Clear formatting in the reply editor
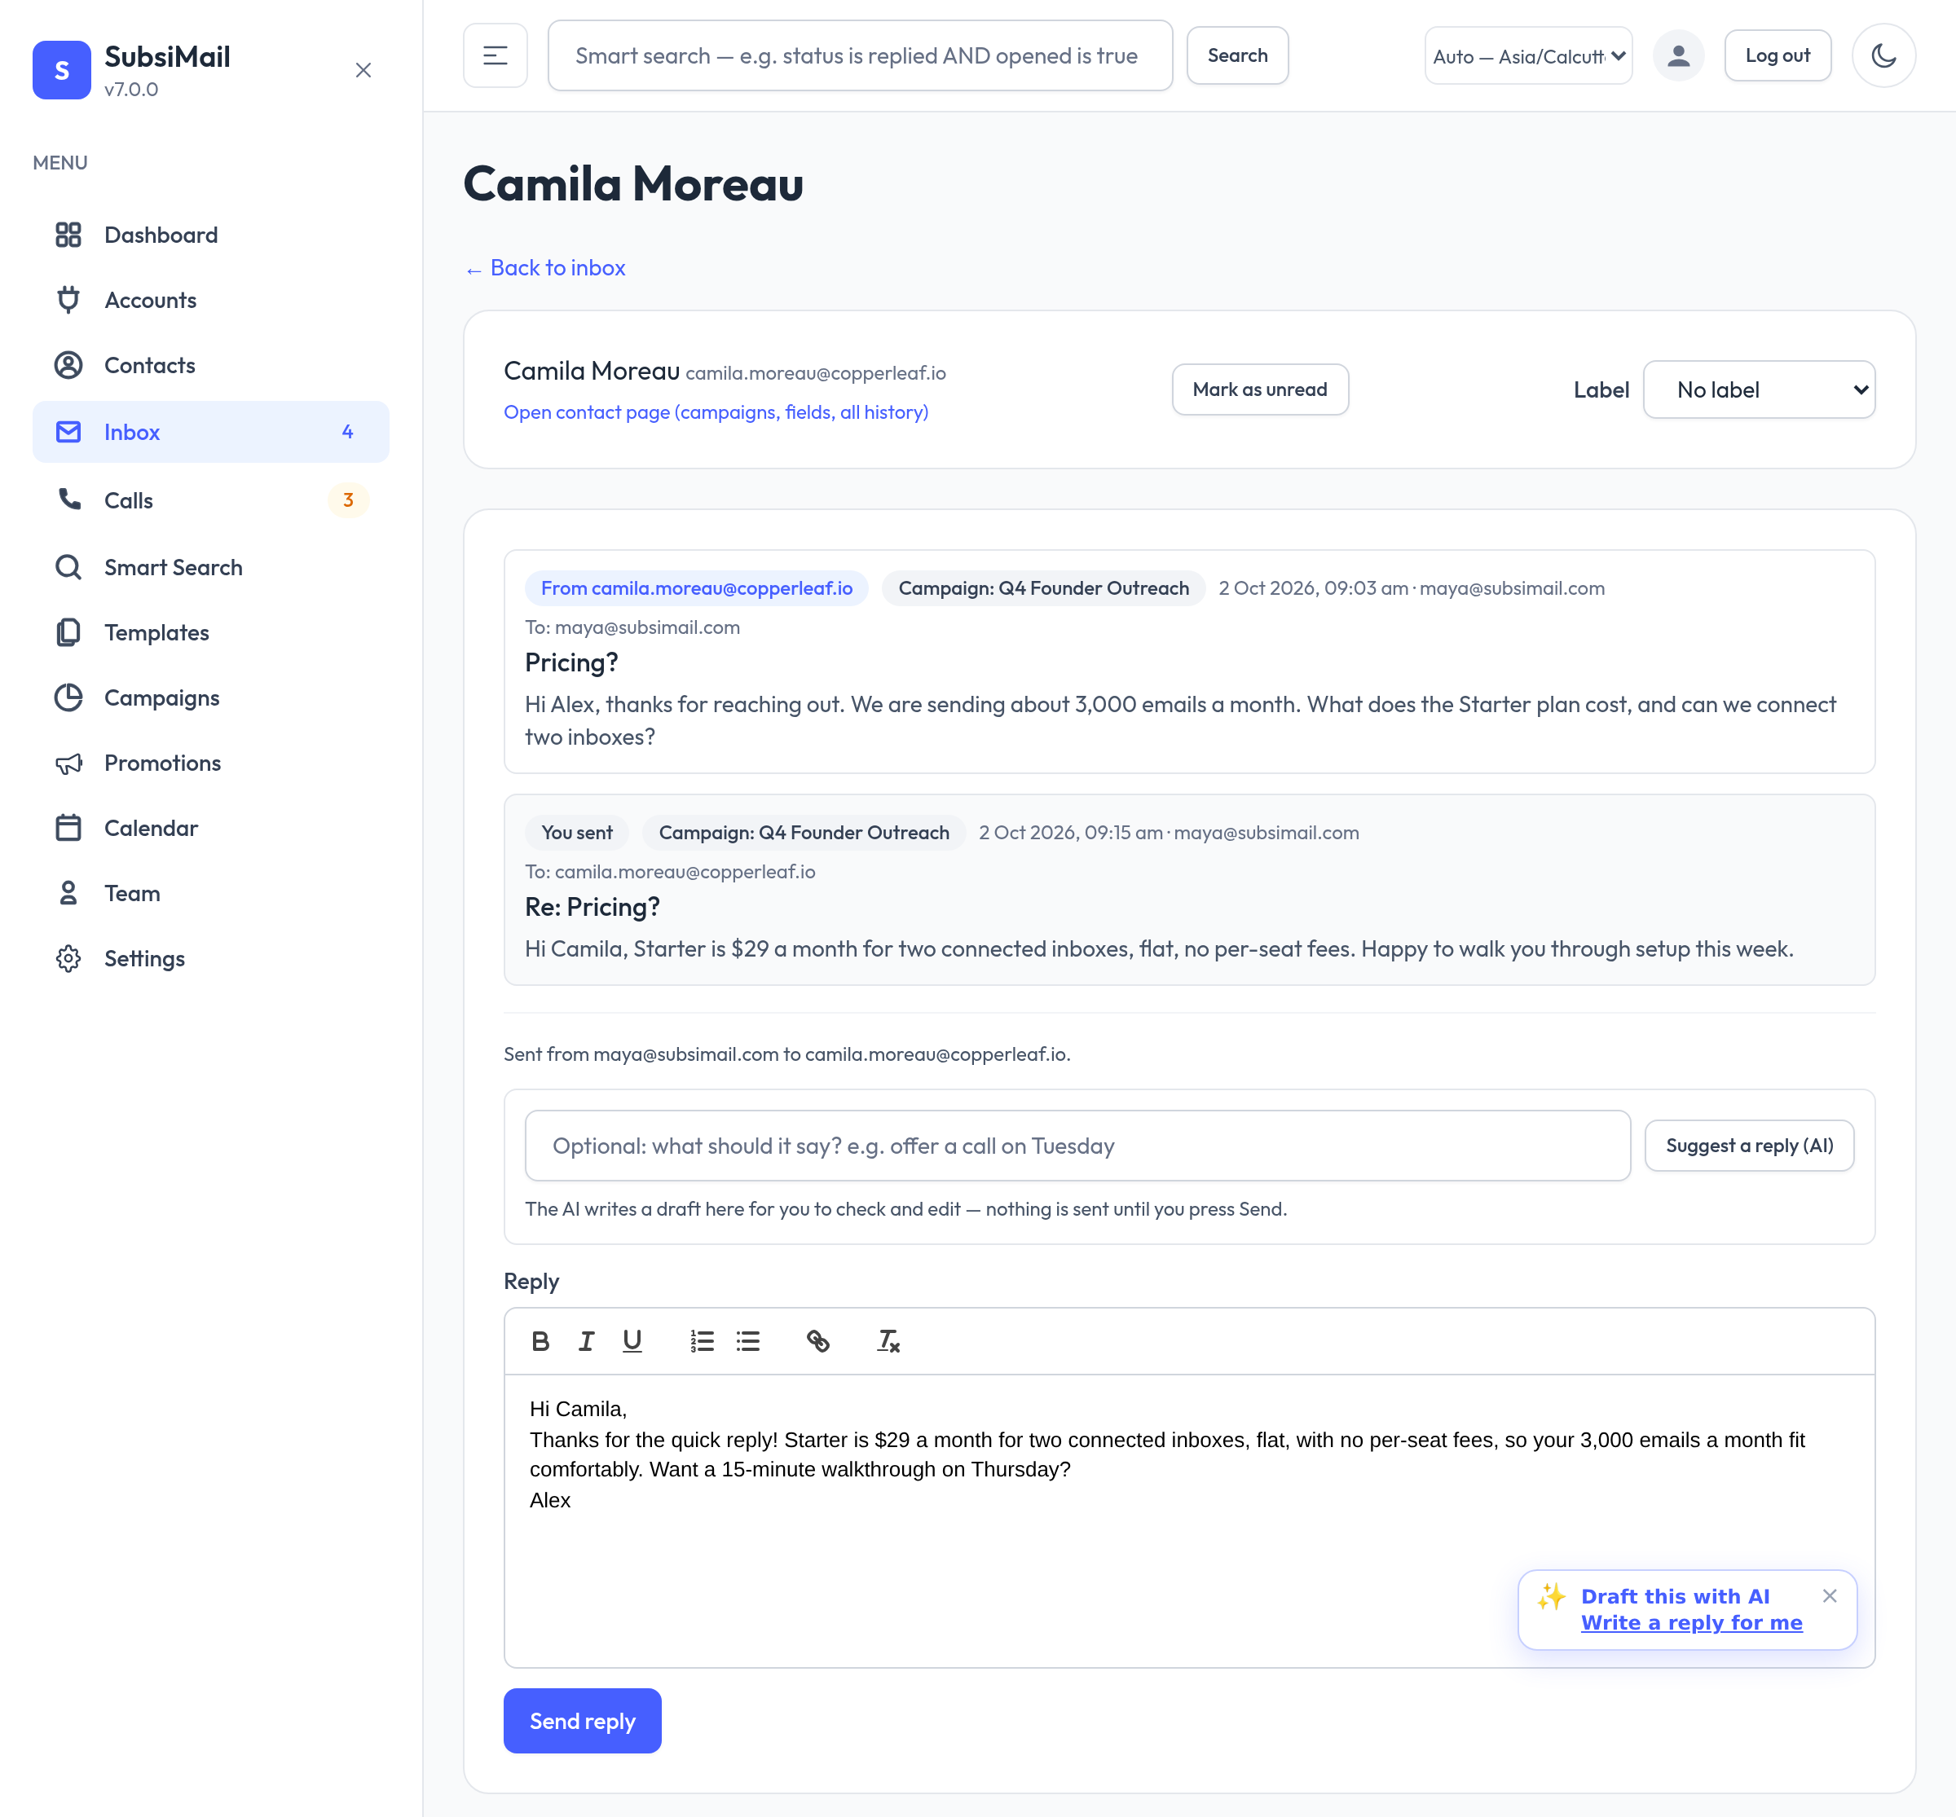Screen dimensions: 1956x1817 coord(888,1341)
